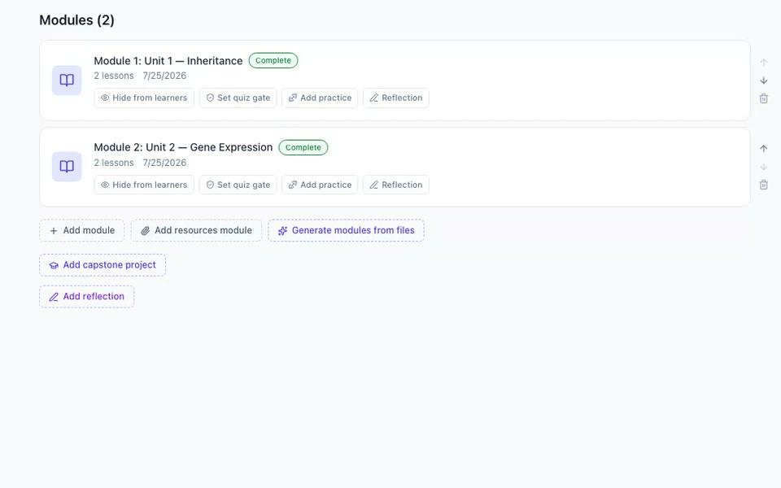Delete Module 2 Gene Expression with trash icon
This screenshot has height=488, width=781.
tap(764, 185)
